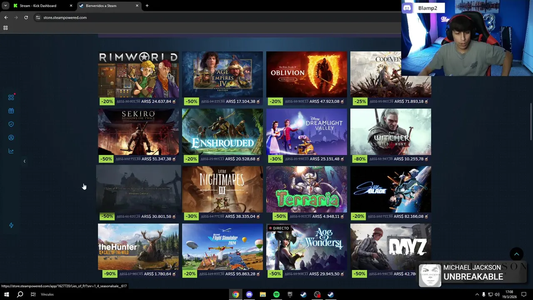The image size is (533, 300).
Task: Open the dimmed Lies of P capsule
Action: [x=138, y=189]
